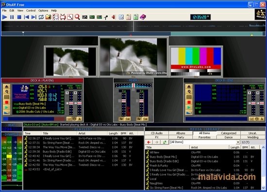The width and height of the screenshot is (267, 192).
Task: Open the orange list document toolbar icon
Action: (128, 17)
